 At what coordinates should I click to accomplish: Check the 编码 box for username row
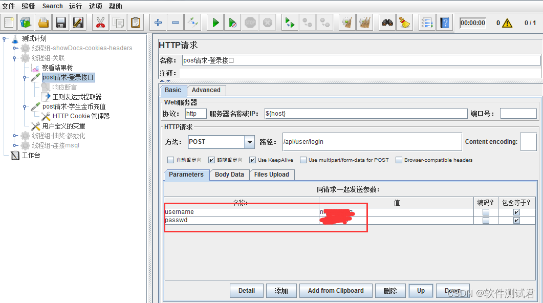(486, 212)
